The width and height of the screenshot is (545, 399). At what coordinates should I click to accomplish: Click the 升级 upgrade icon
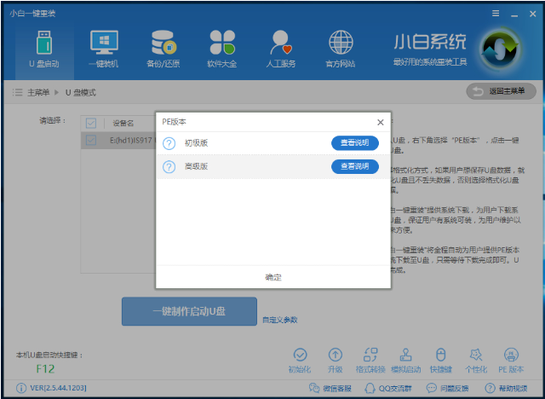[336, 360]
